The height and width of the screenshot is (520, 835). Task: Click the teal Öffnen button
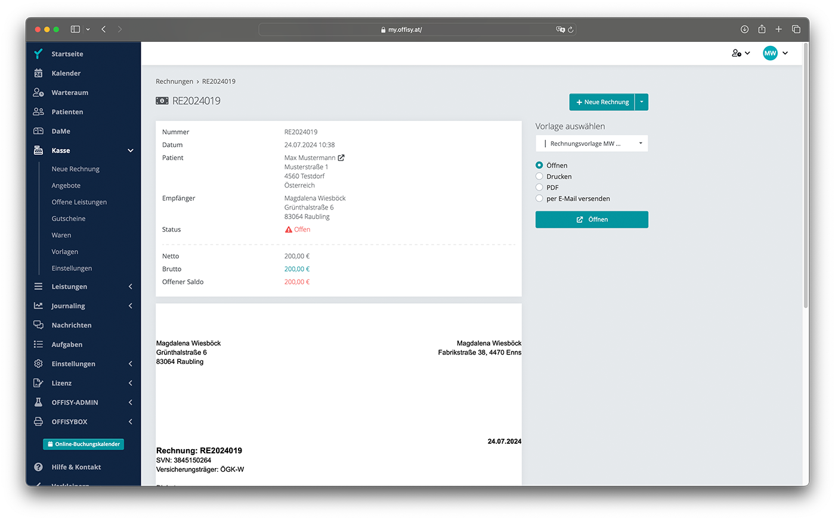tap(592, 220)
